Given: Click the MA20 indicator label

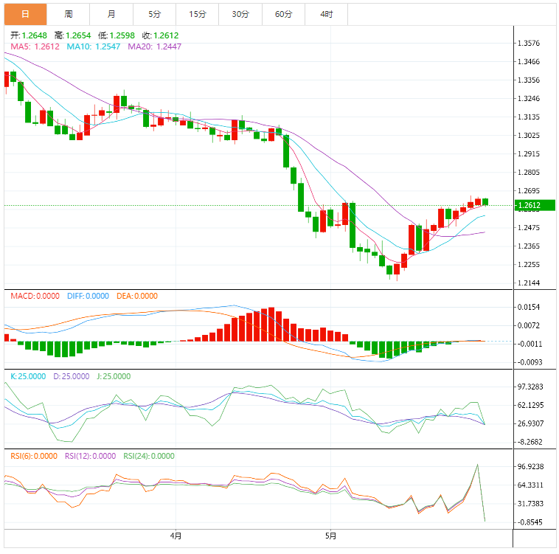Looking at the screenshot, I should coord(154,46).
